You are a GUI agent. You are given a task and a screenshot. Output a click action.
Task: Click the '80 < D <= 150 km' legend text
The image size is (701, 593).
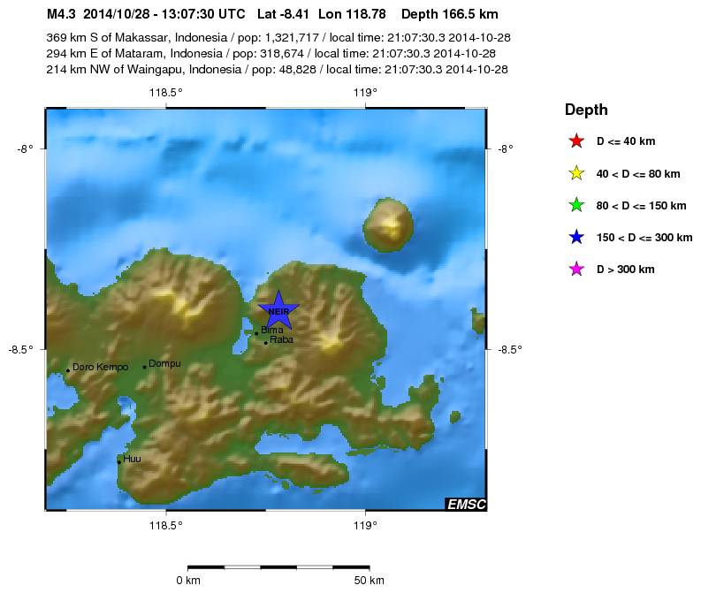[641, 206]
